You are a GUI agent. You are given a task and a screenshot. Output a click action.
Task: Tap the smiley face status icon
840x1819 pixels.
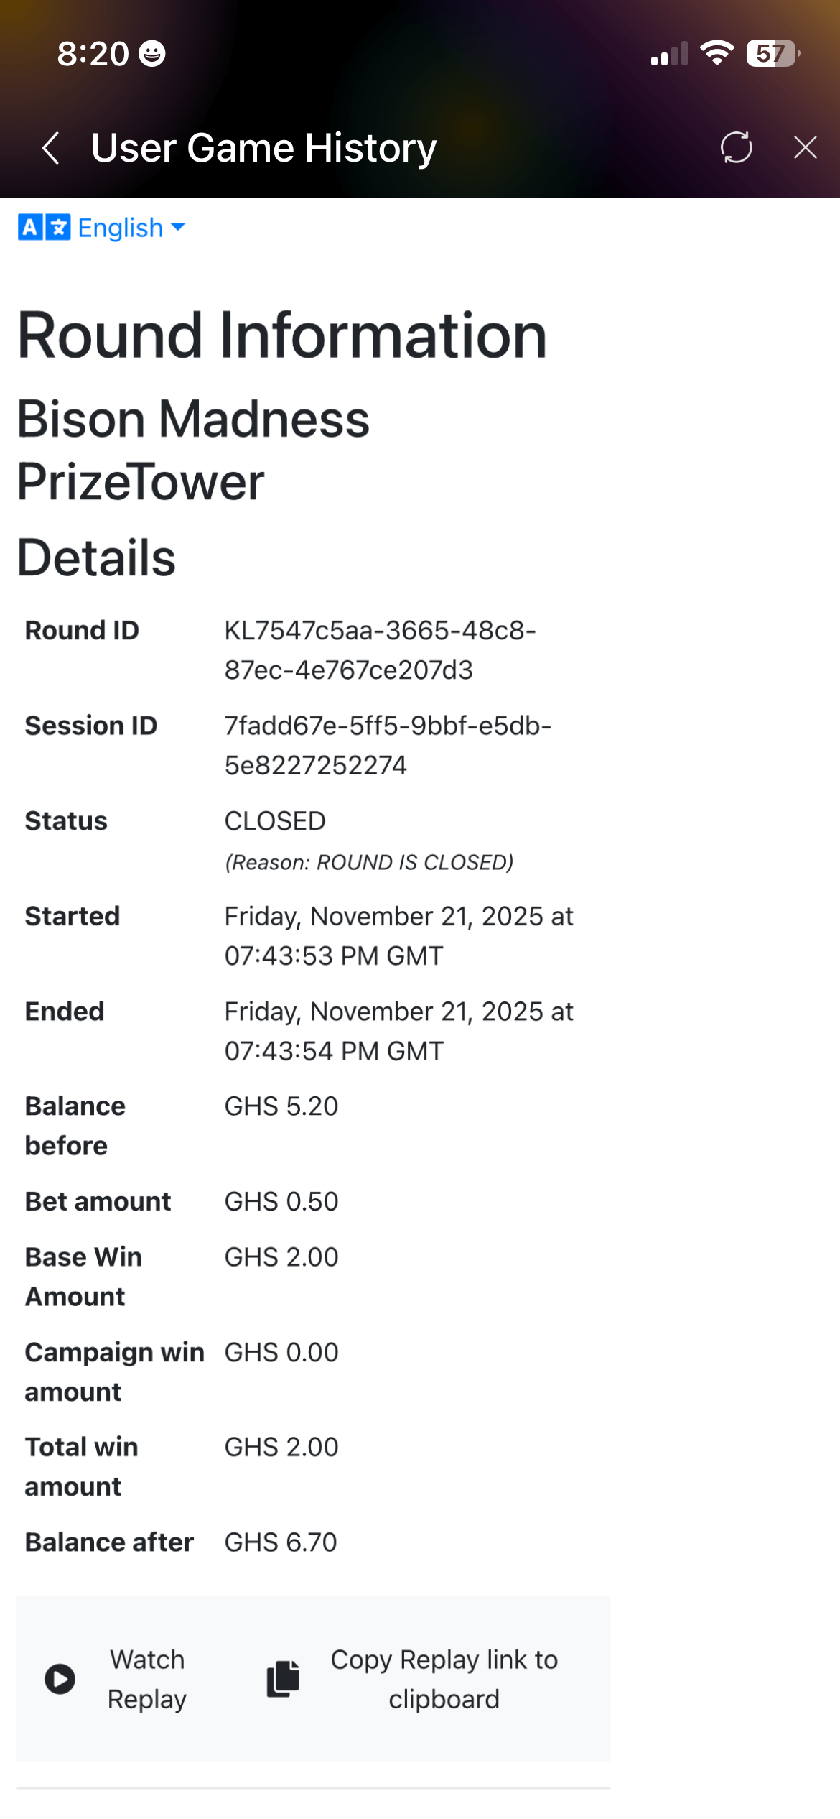pyautogui.click(x=151, y=53)
